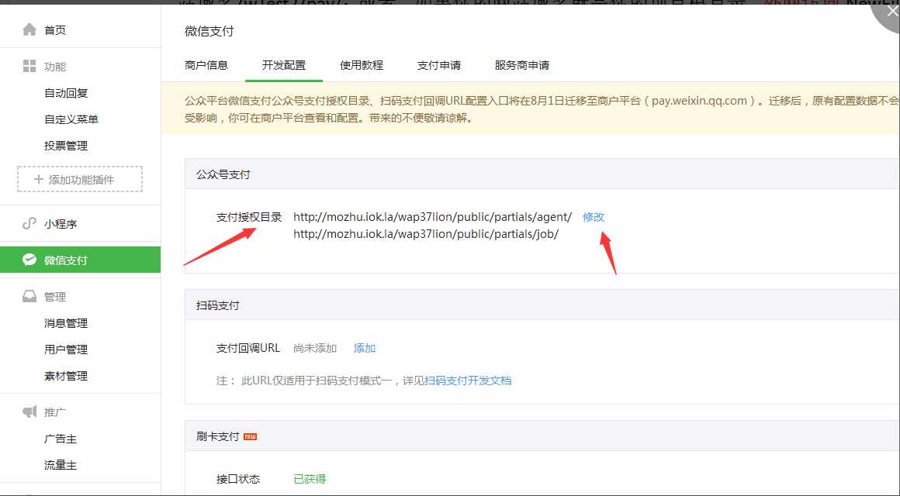Viewport: 900px width, 496px height.
Task: Open 投票管理 in the sidebar
Action: (66, 146)
